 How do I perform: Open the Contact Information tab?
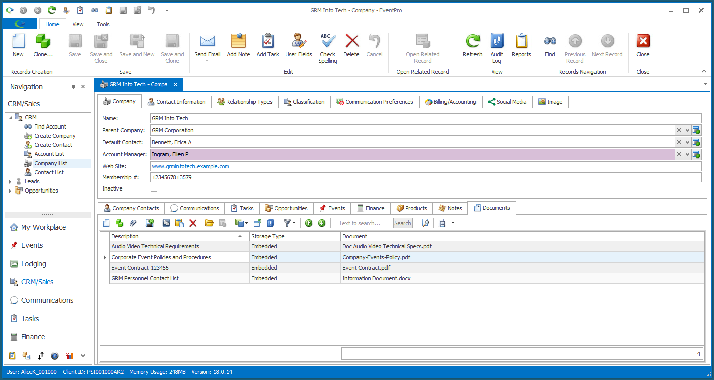176,102
